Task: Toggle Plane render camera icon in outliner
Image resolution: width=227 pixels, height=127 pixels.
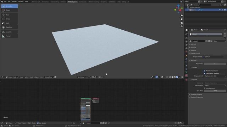Action: (x=225, y=10)
